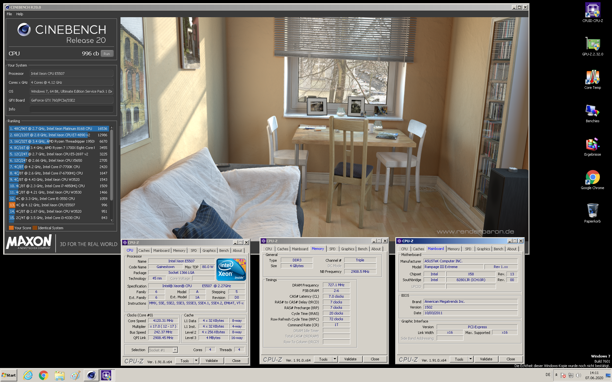Image resolution: width=612 pixels, height=382 pixels.
Task: Click the DE language indicator
Action: tap(548, 375)
